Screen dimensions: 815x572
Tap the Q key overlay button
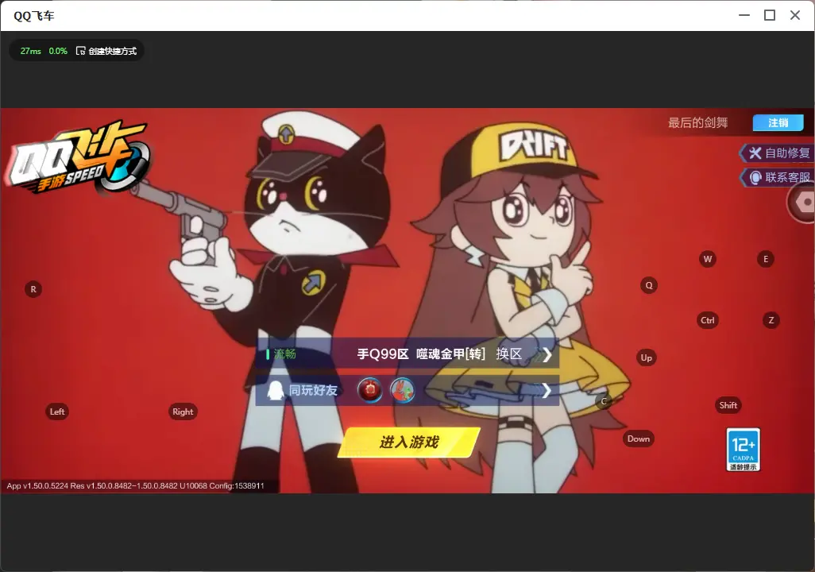pyautogui.click(x=649, y=285)
